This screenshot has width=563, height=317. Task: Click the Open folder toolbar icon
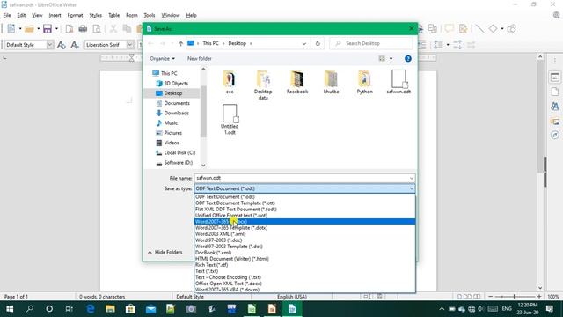pos(29,29)
